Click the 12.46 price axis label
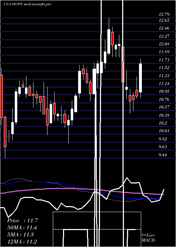Image resolution: width=176 pixels, height=247 pixels. click(x=164, y=28)
